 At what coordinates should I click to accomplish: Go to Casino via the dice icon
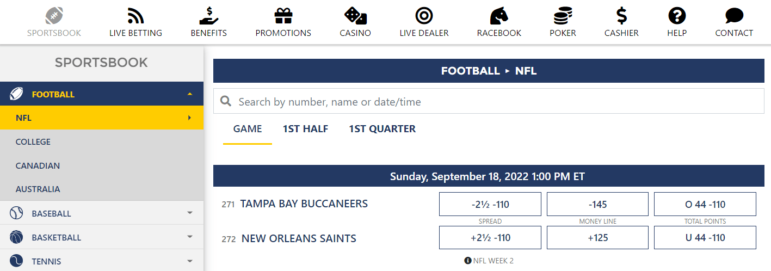click(355, 16)
